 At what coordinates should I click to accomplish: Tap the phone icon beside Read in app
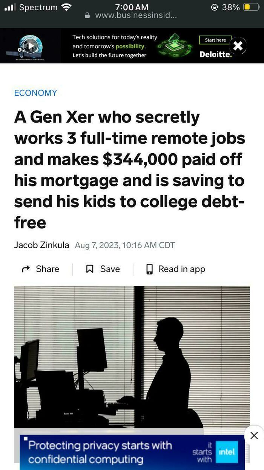tap(149, 269)
